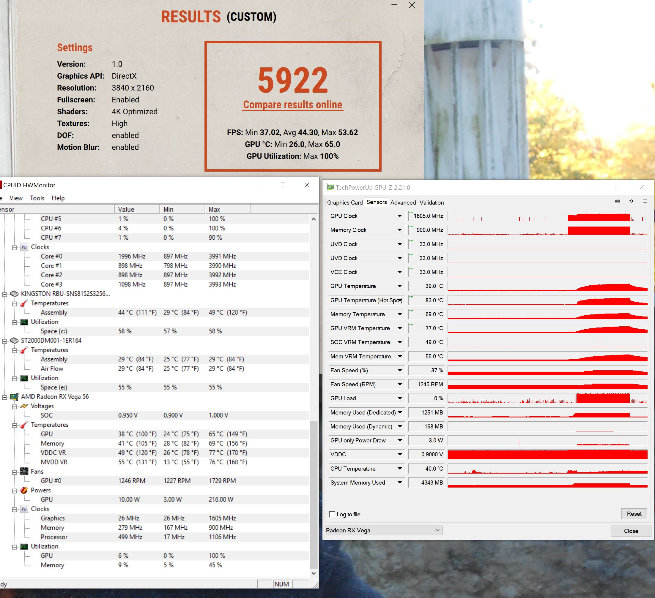
Task: Open the Tools menu in HWMonitor
Action: pos(37,198)
